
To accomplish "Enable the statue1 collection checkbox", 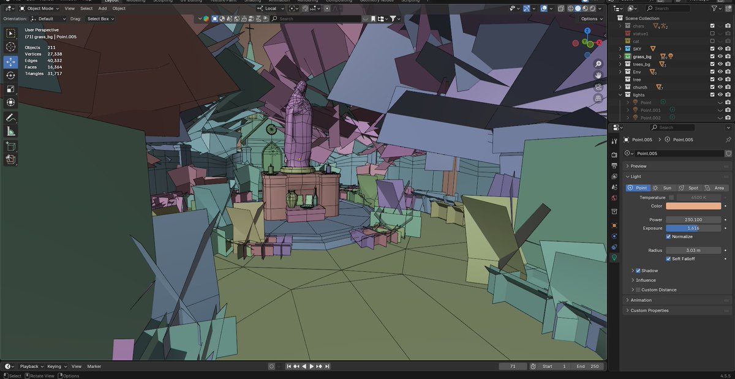I will tap(712, 34).
